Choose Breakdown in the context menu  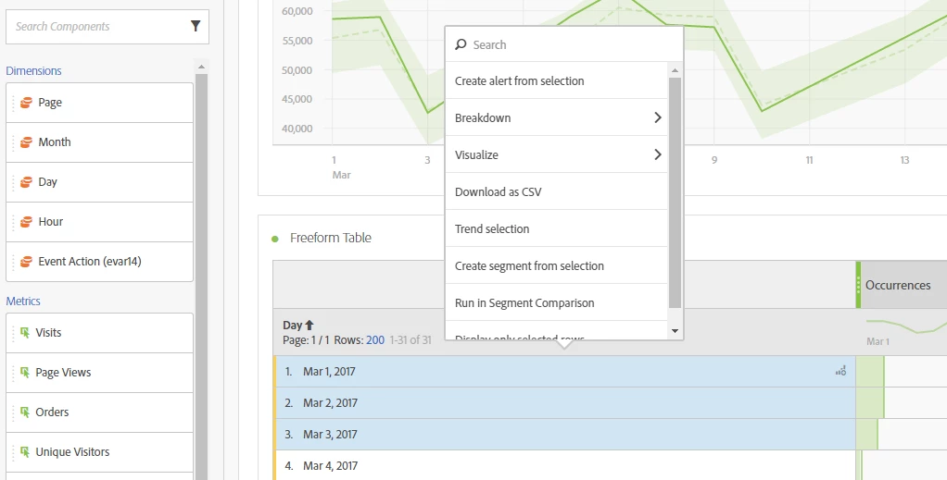pyautogui.click(x=556, y=117)
